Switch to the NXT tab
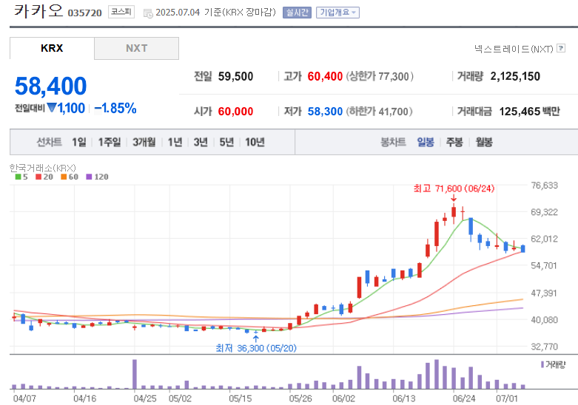 pos(137,48)
